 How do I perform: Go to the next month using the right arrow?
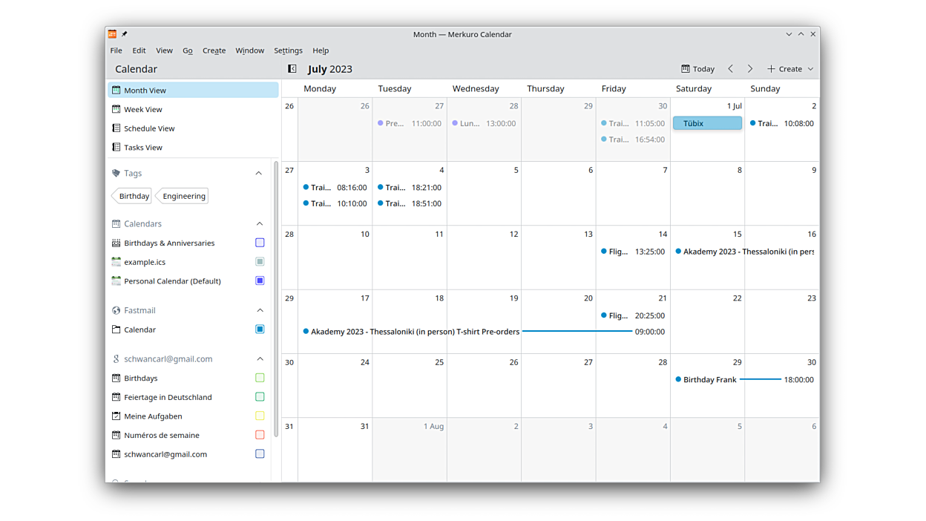tap(749, 69)
